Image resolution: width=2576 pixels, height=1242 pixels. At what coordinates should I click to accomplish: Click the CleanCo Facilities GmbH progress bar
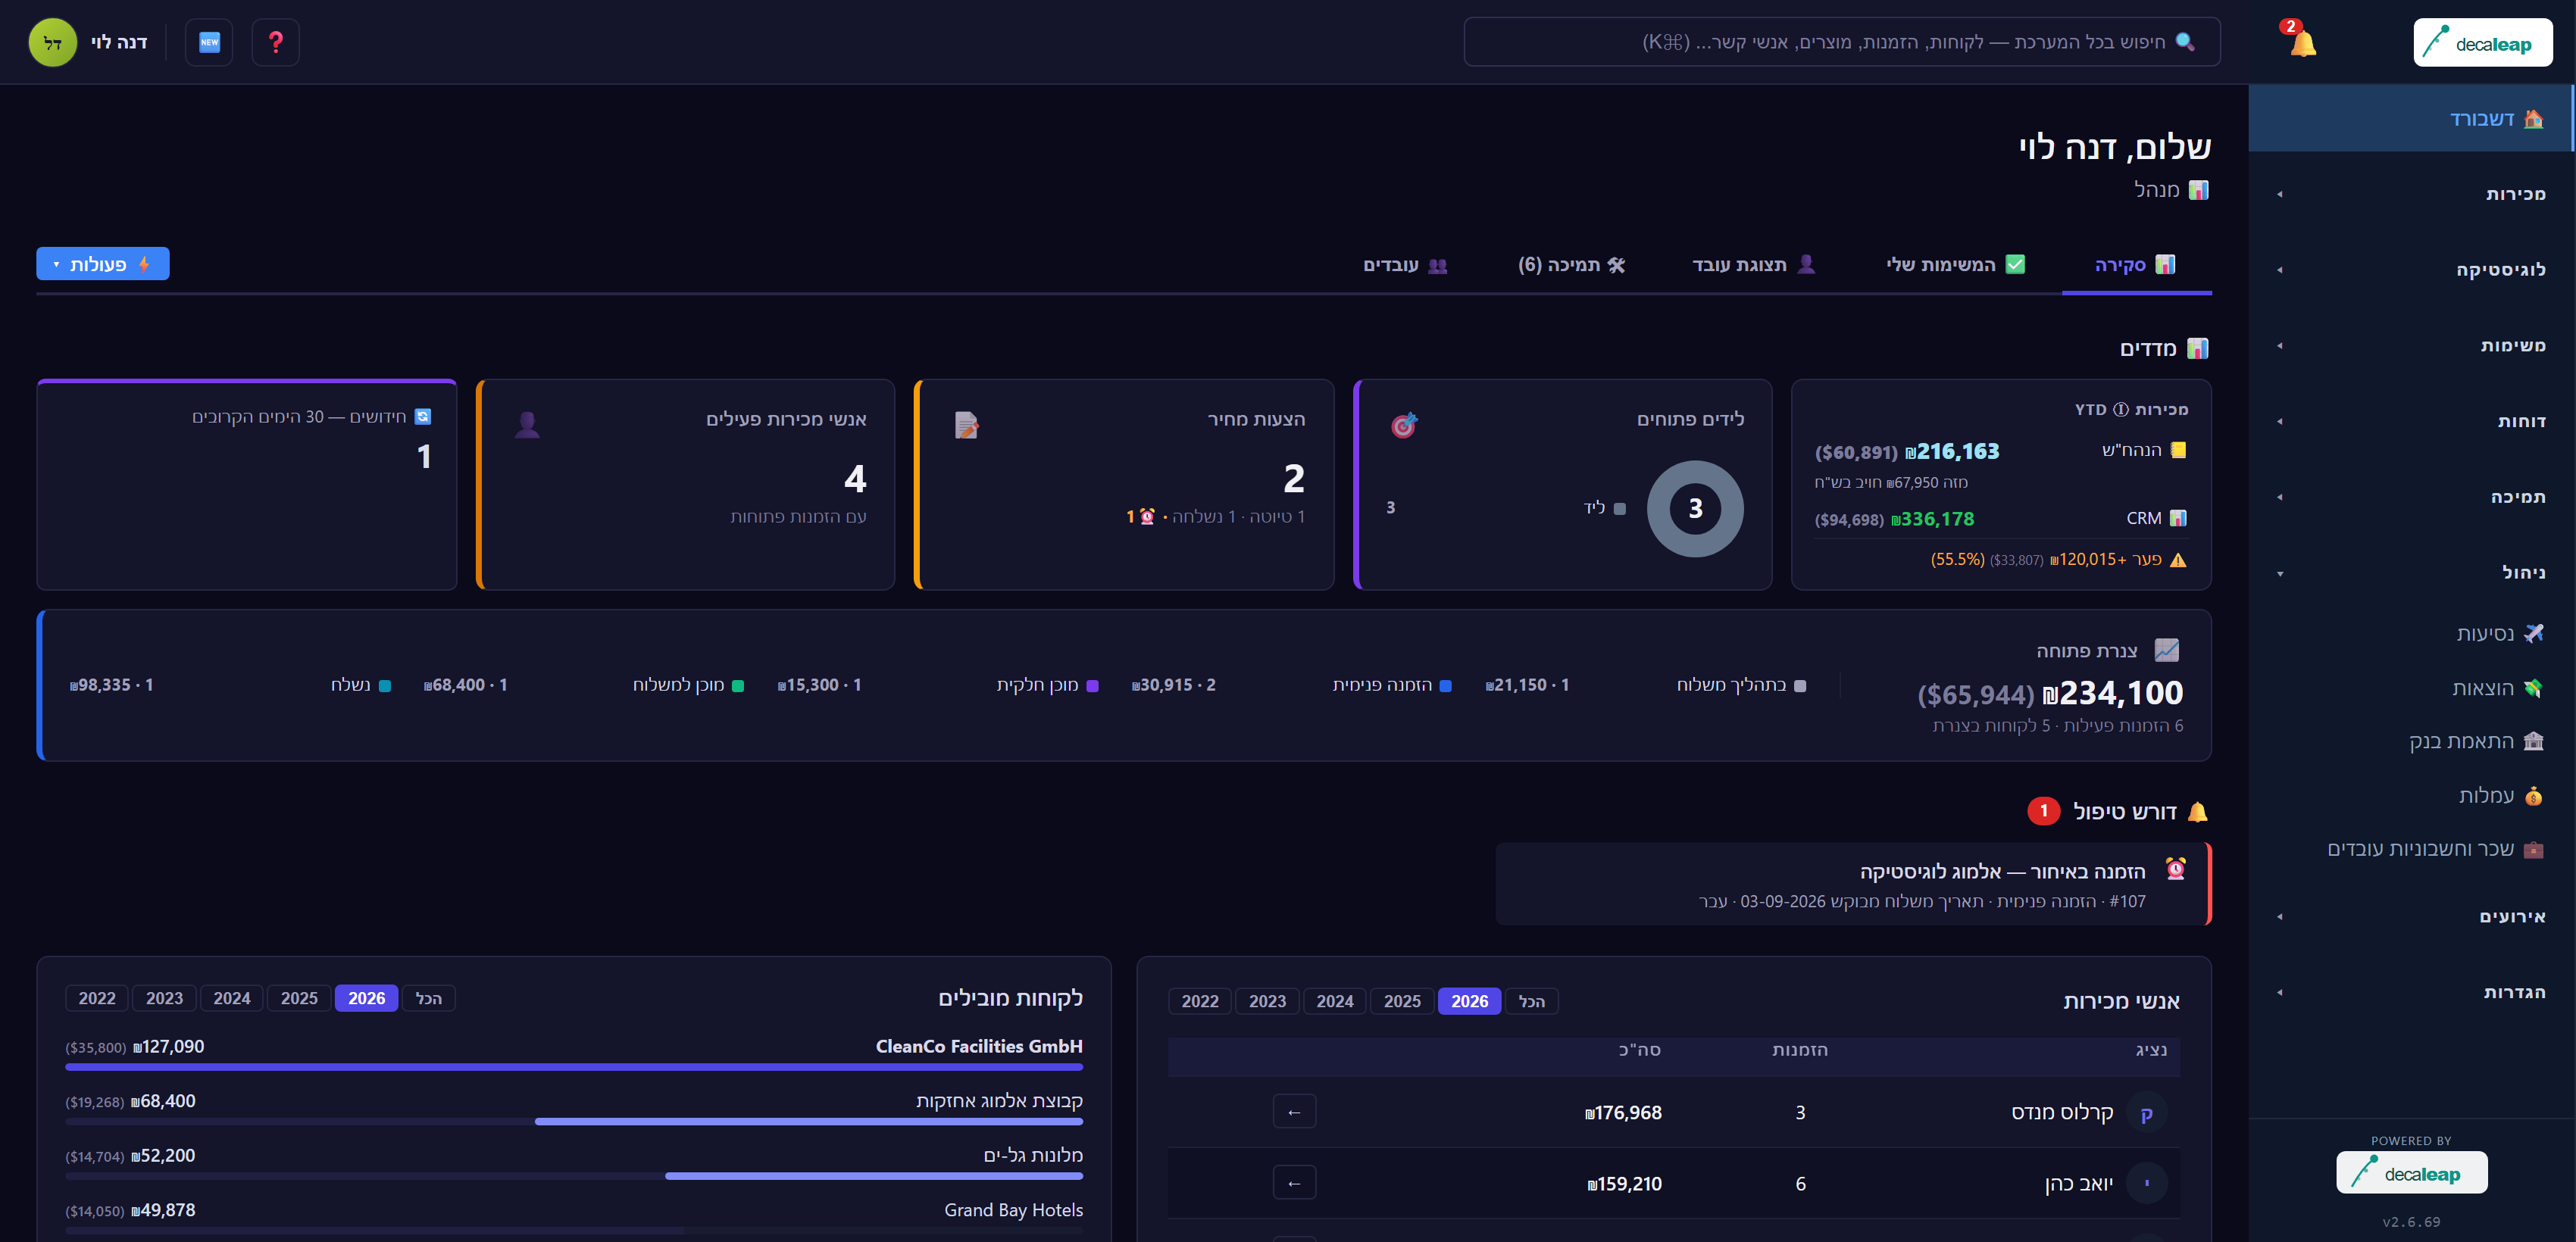(x=574, y=1067)
